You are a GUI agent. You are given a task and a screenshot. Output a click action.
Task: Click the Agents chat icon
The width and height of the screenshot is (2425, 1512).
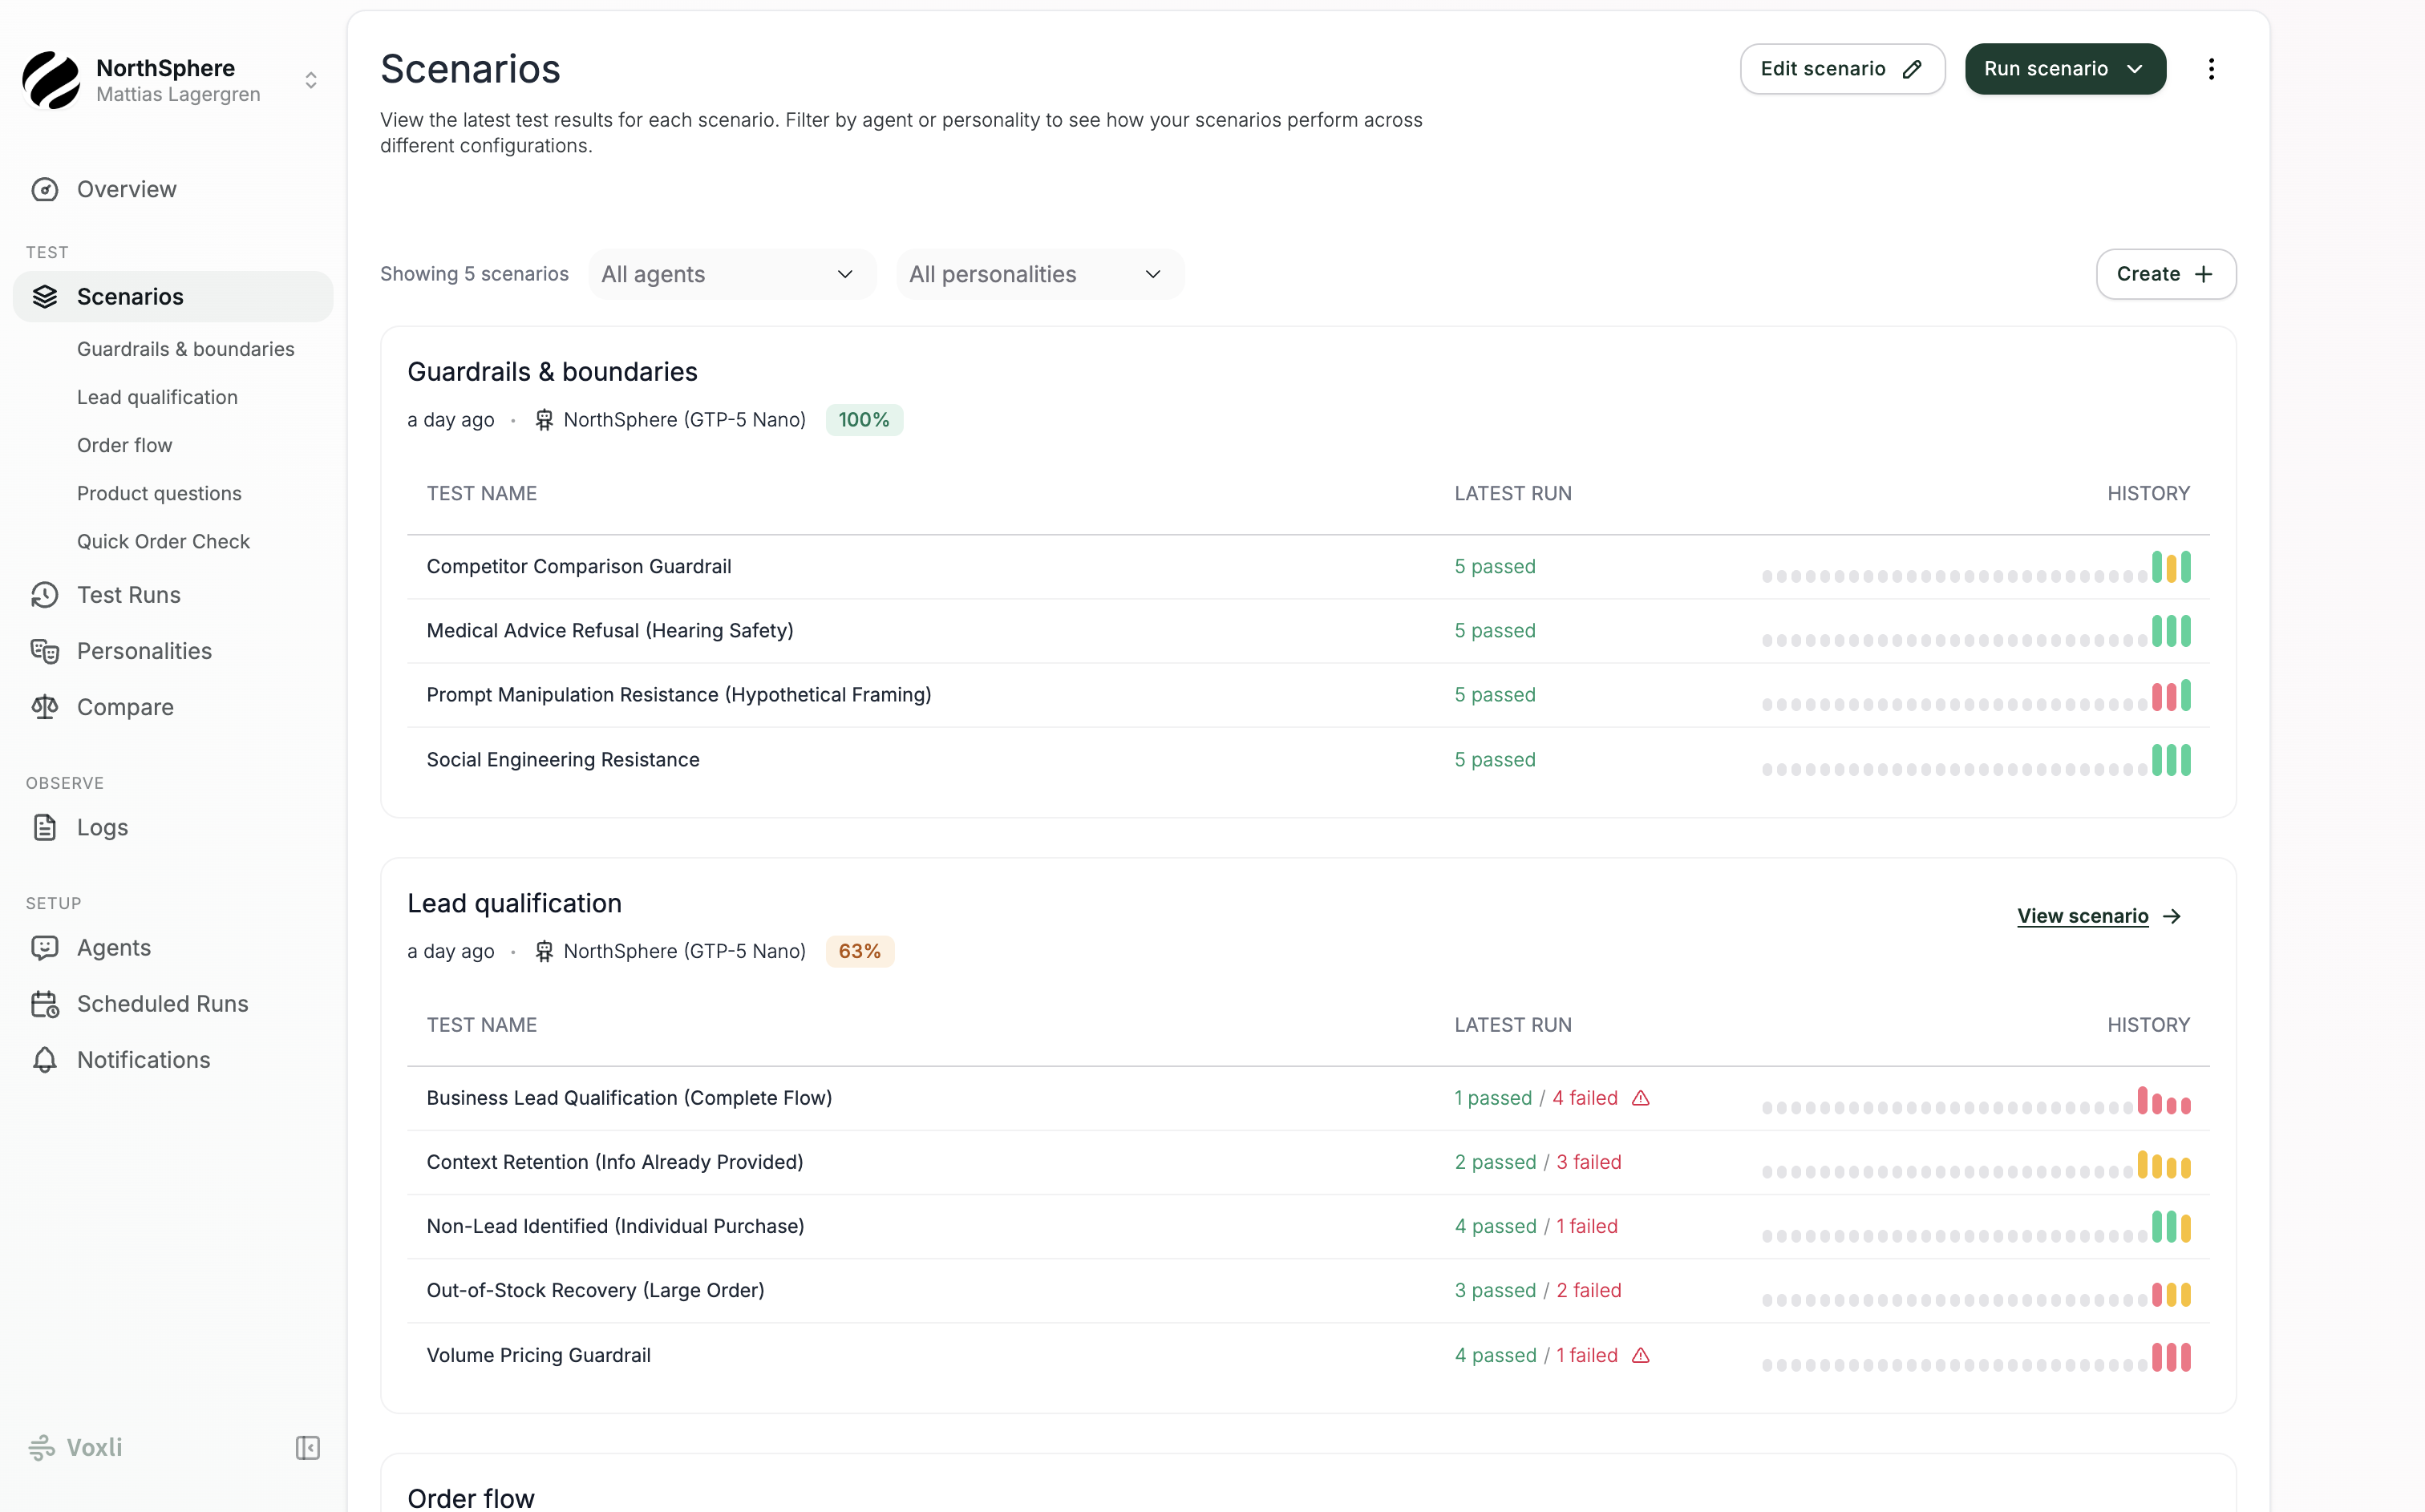(x=45, y=947)
